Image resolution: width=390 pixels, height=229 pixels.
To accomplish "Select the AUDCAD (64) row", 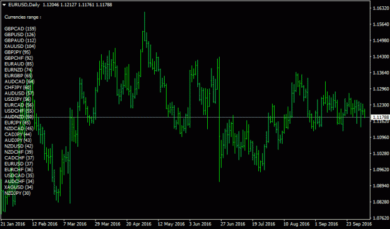I will (x=19, y=82).
